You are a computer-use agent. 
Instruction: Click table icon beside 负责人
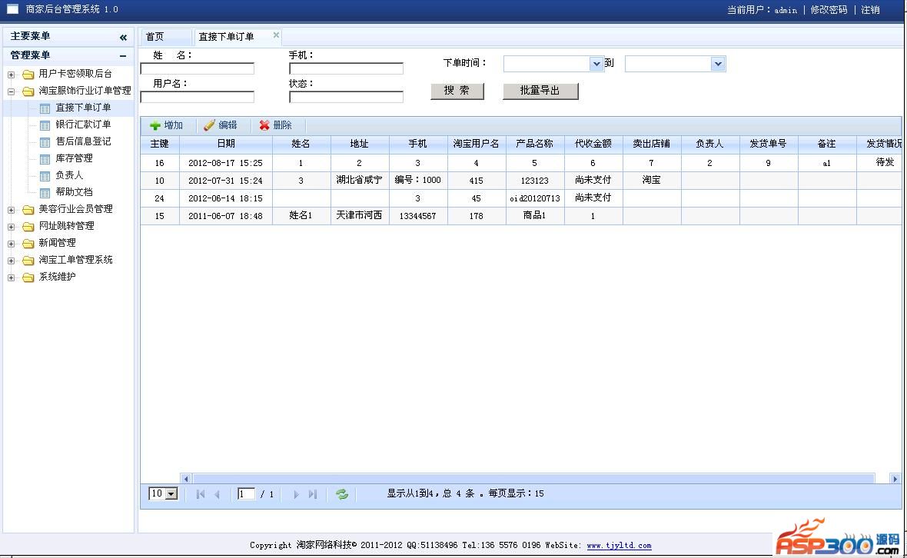(45, 176)
